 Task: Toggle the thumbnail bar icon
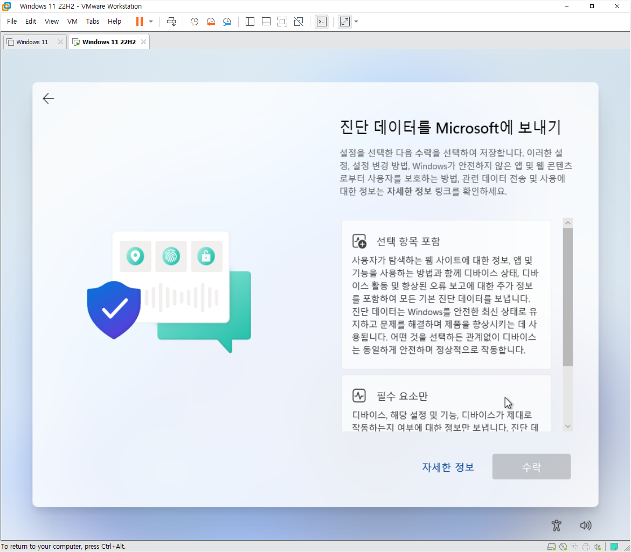(266, 22)
